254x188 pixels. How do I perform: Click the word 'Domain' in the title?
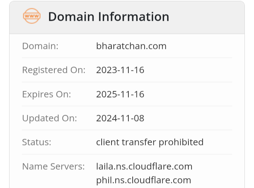(x=71, y=17)
